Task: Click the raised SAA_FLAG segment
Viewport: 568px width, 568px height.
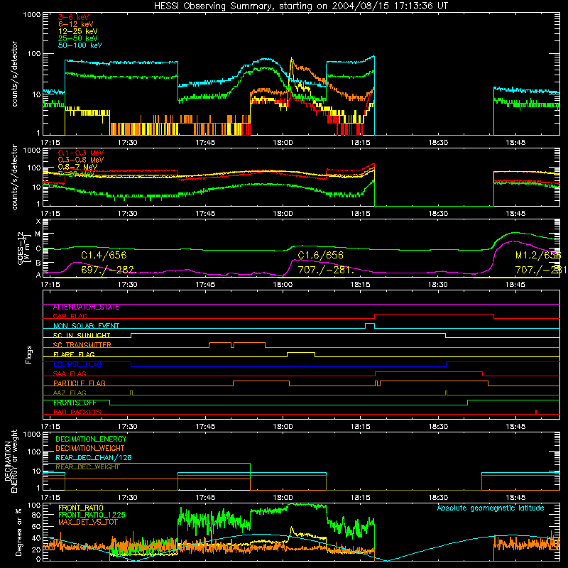Action: (429, 371)
